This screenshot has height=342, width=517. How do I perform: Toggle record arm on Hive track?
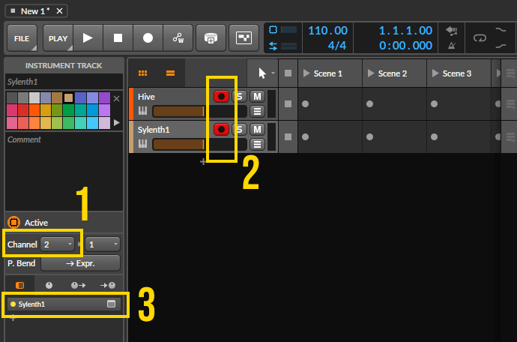click(x=221, y=97)
